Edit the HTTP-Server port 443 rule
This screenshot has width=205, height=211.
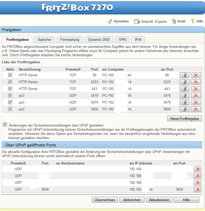click(x=185, y=89)
